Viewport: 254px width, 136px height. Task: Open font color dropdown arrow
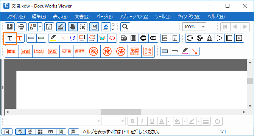(x=168, y=121)
